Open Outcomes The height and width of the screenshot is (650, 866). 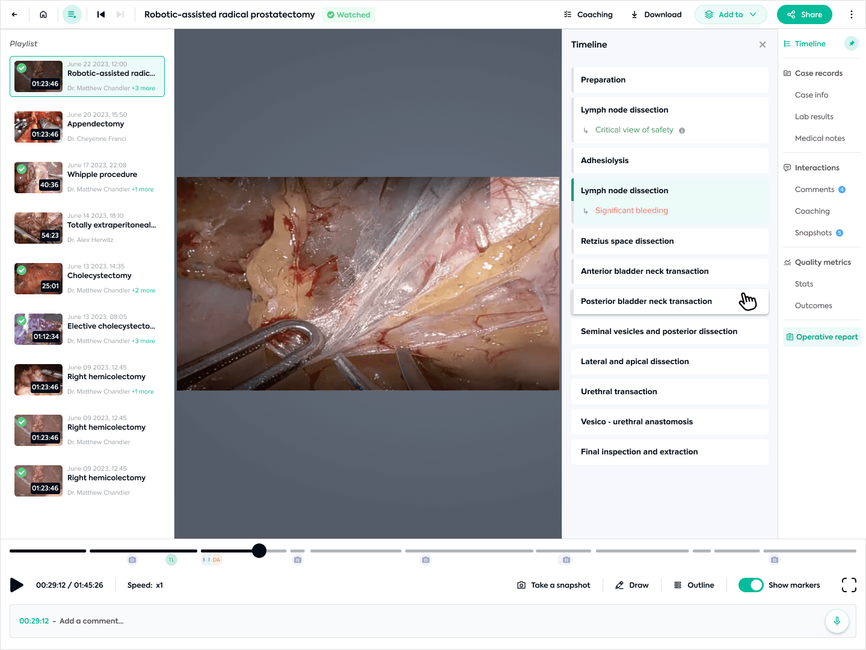[x=813, y=306]
